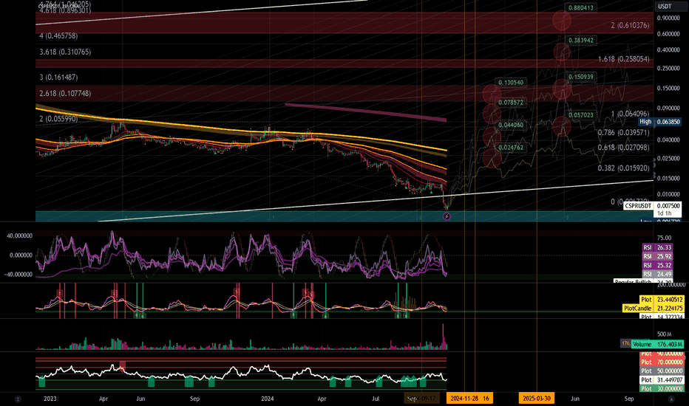Select the 0.024762 target price label

(511, 148)
